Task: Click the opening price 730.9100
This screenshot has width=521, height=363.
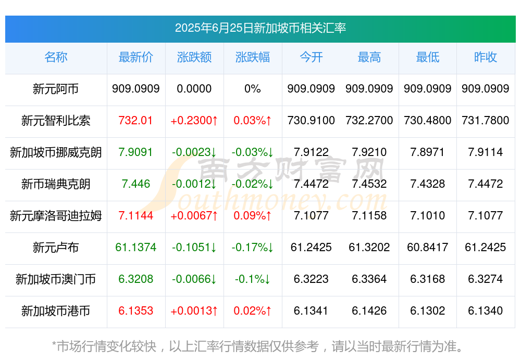Action: click(x=311, y=121)
